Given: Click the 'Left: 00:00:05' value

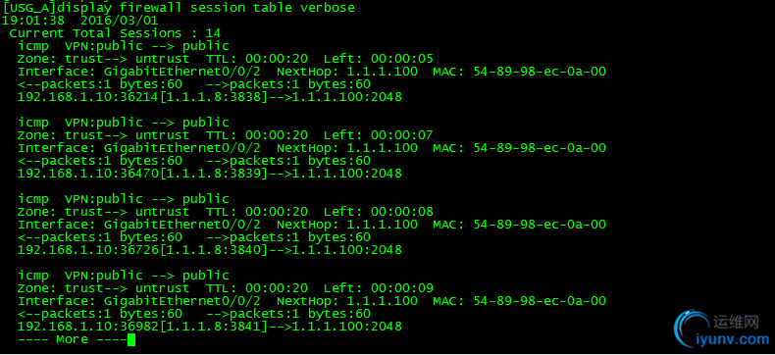Looking at the screenshot, I should [379, 59].
